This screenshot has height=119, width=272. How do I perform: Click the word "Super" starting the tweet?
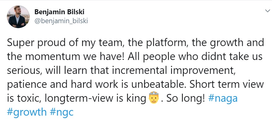pos(21,43)
